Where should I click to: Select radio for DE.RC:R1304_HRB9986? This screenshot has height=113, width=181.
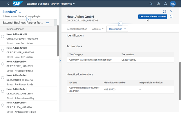[x=3, y=105]
